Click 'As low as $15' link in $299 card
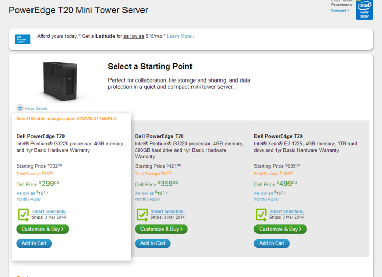Viewport: 382px width, 277px height. [31, 193]
